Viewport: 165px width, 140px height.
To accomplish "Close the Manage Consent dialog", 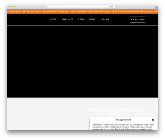I will [153, 120].
